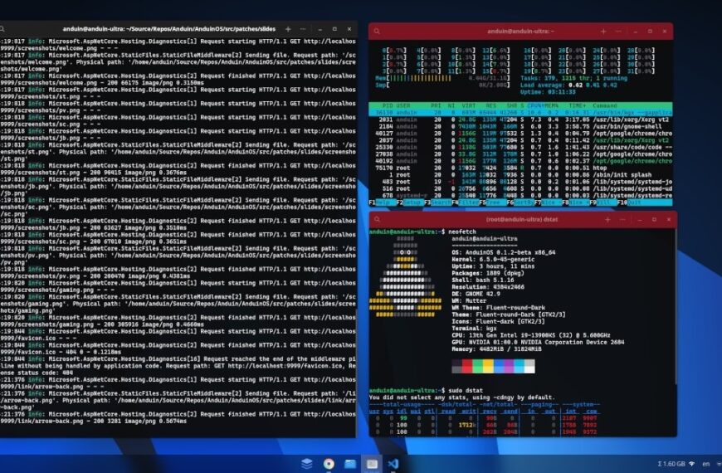The width and height of the screenshot is (722, 473).
Task: Open Visual Studio Code from the taskbar
Action: pyautogui.click(x=393, y=463)
